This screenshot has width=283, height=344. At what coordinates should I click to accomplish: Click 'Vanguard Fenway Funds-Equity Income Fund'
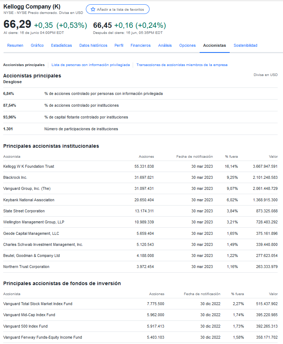(43, 338)
